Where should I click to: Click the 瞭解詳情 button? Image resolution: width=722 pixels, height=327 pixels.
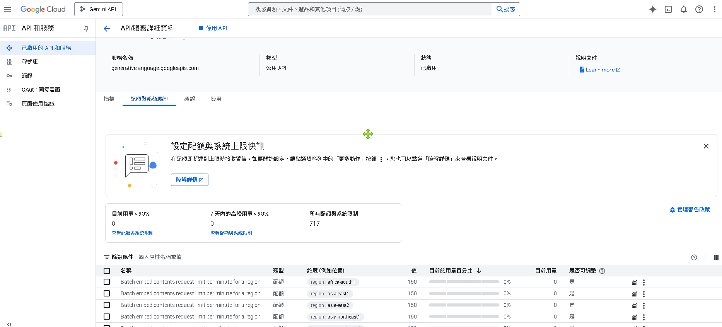189,180
